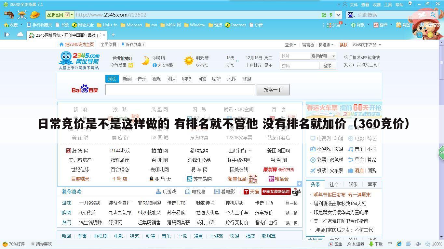
Task: Click the 帐号 account input field
Action: tap(295, 56)
